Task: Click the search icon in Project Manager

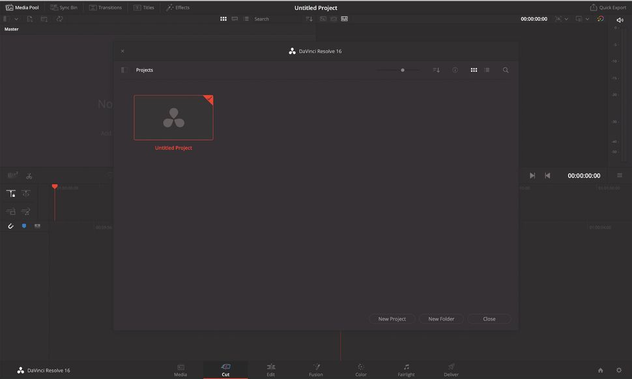Action: [x=506, y=70]
